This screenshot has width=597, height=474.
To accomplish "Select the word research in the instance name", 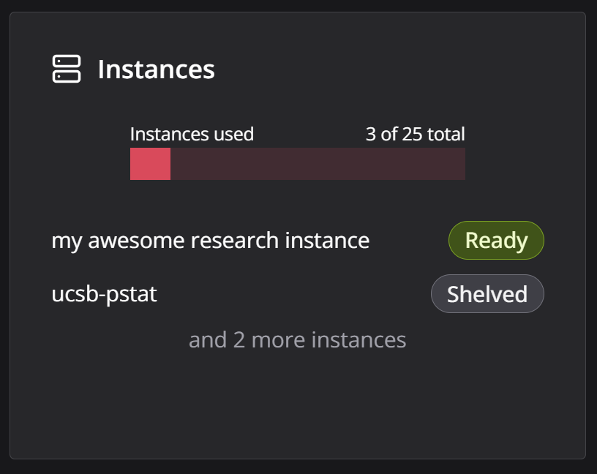I will 235,240.
